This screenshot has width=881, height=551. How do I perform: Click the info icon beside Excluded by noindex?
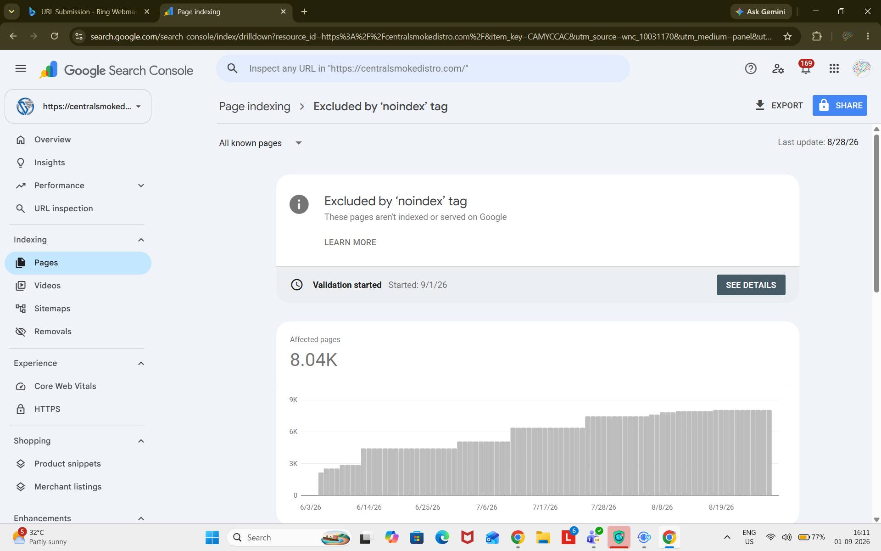tap(299, 204)
